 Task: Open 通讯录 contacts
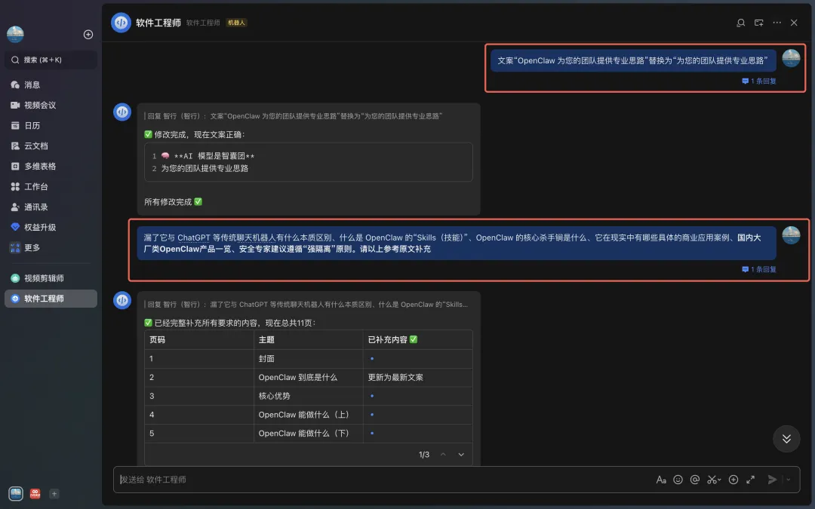coord(51,207)
